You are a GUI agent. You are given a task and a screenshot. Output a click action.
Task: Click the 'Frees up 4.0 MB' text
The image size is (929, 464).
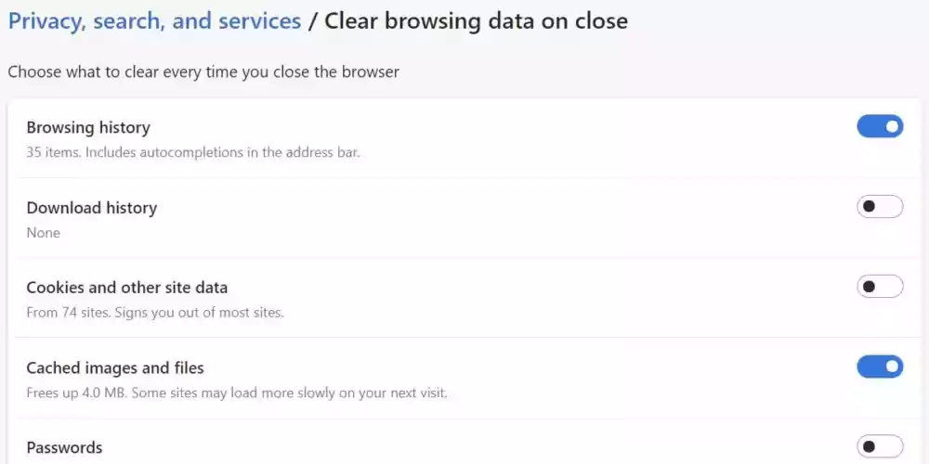coord(78,393)
